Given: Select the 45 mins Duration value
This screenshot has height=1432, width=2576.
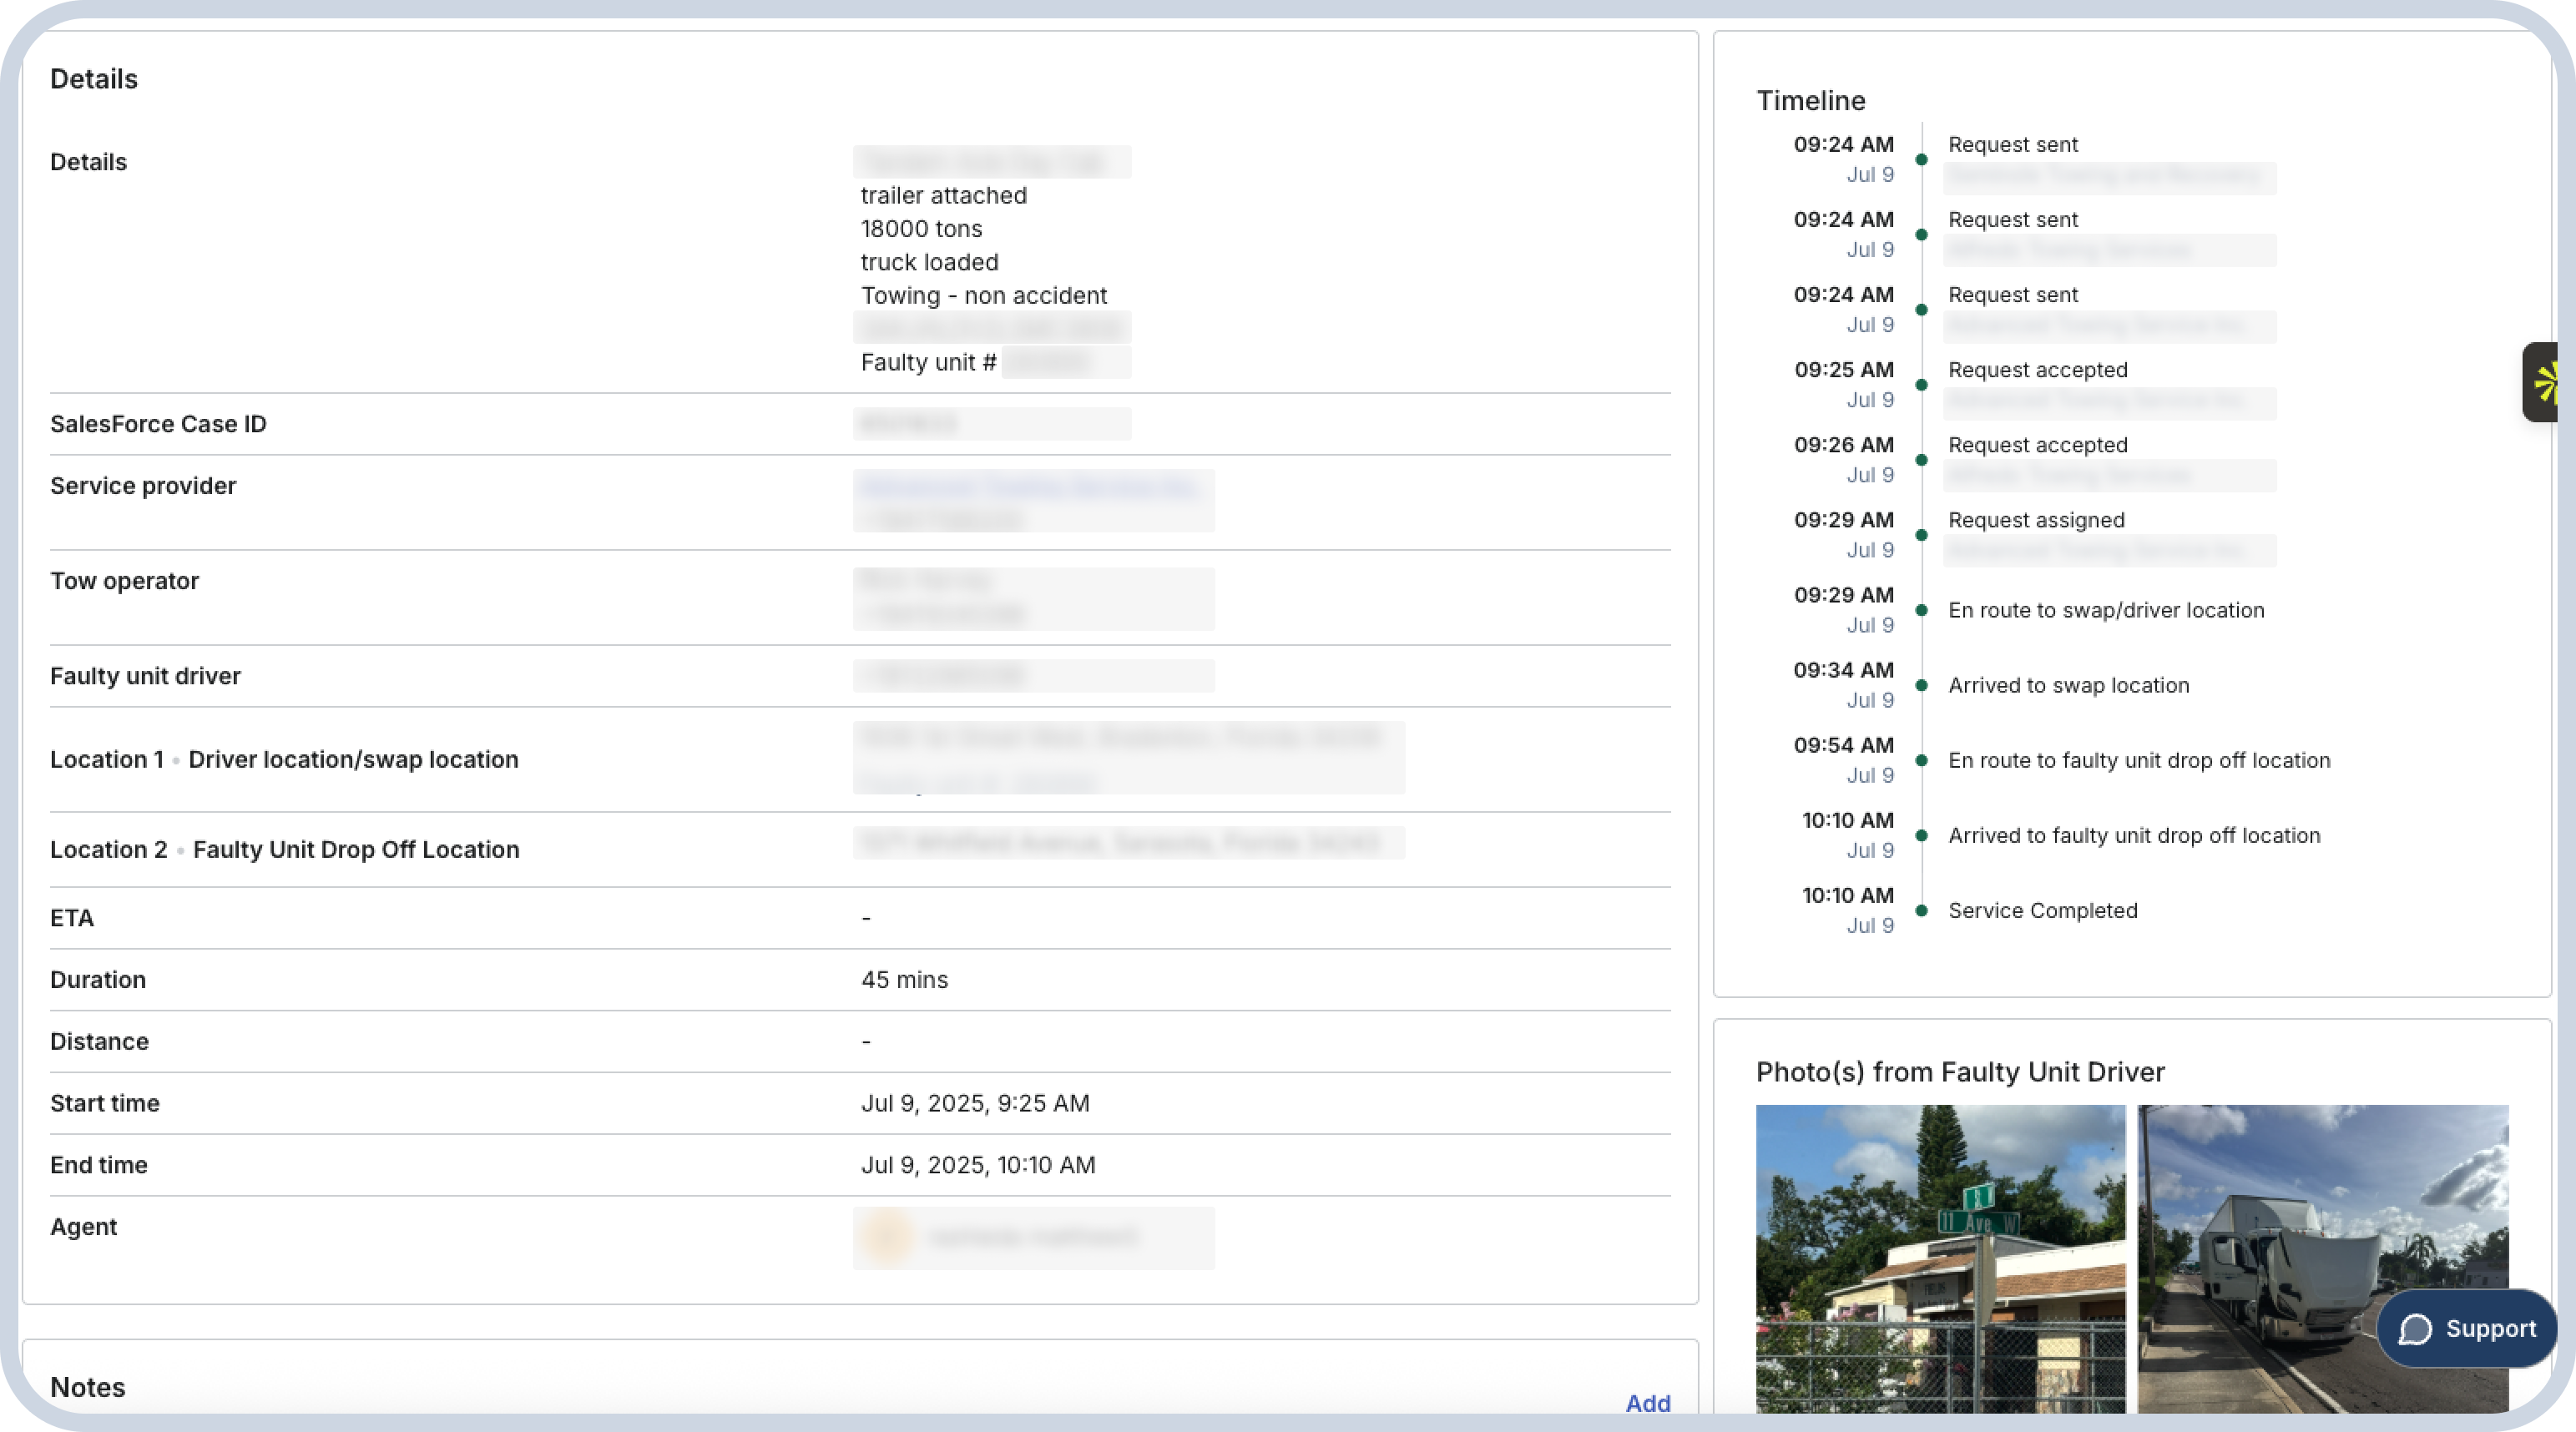Looking at the screenshot, I should click(x=904, y=980).
